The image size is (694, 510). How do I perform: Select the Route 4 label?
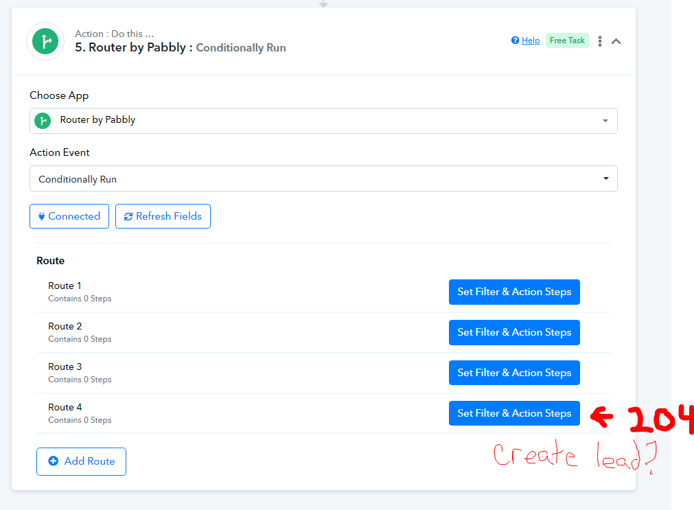pyautogui.click(x=65, y=407)
